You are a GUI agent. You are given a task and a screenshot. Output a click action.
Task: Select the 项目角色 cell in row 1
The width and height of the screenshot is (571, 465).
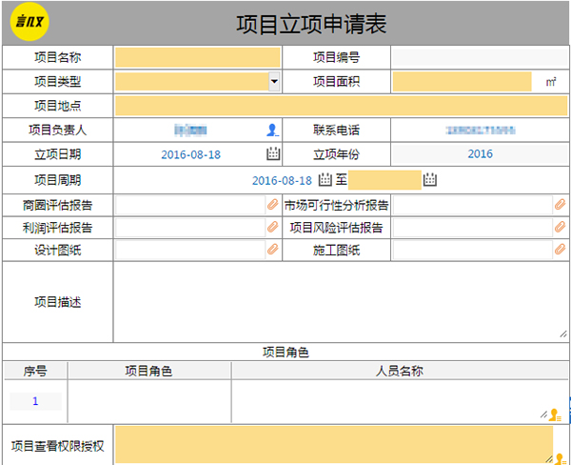(x=148, y=401)
